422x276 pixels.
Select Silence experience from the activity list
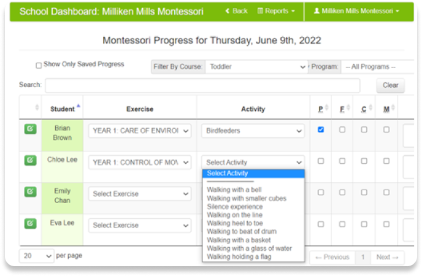235,207
